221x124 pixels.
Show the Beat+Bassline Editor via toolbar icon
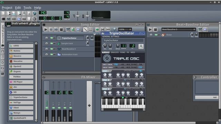[x=9, y=19]
